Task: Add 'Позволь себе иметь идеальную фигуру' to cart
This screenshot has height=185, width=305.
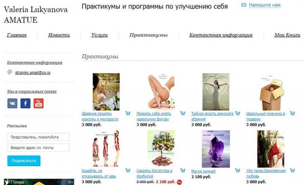Action: pyautogui.click(x=183, y=113)
